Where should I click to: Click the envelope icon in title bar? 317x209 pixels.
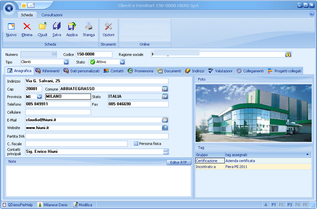(x=31, y=5)
